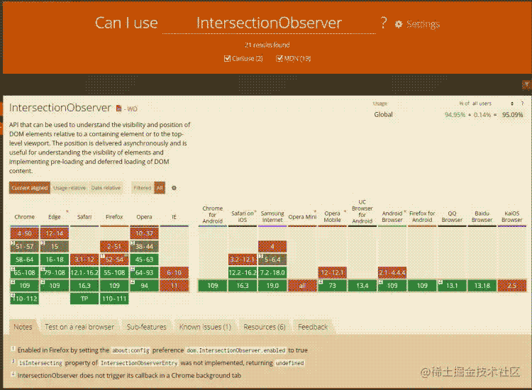Click Samsung Internet column header

tap(272, 216)
